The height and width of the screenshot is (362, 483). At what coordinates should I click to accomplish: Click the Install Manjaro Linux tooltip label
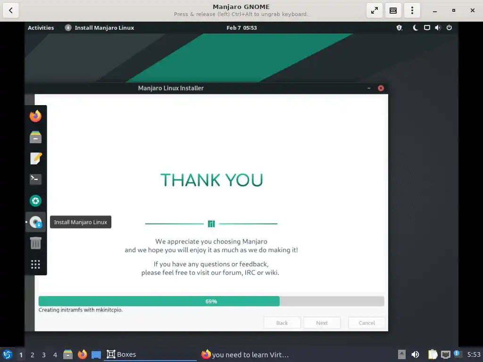pos(81,222)
